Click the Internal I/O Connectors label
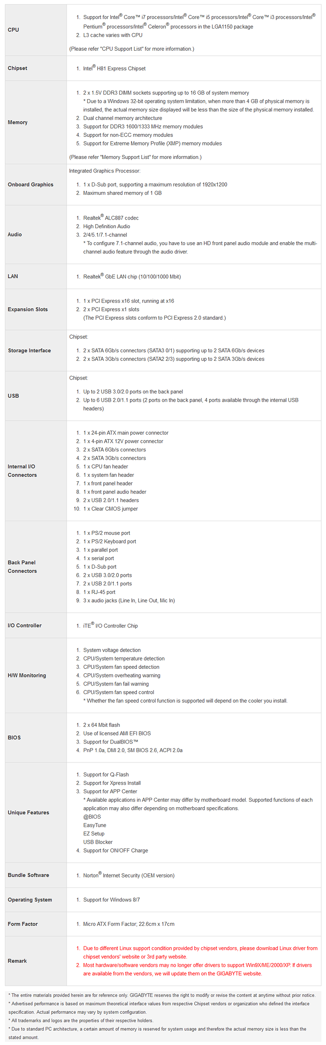326x1045 pixels. tap(22, 471)
